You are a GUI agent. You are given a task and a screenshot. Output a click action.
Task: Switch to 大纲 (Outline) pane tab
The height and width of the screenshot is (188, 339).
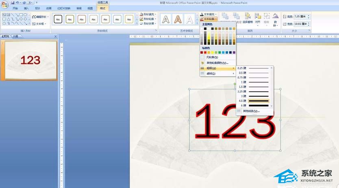15,36
